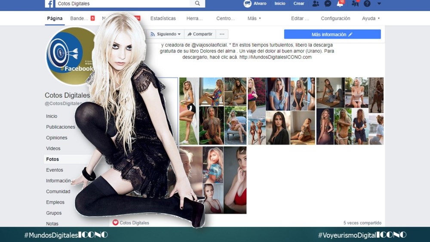This screenshot has height=242, width=430.
Task: Open the Inicio sidebar item
Action: 52,116
